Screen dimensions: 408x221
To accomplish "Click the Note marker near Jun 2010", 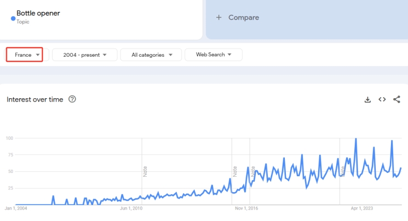I will 145,171.
